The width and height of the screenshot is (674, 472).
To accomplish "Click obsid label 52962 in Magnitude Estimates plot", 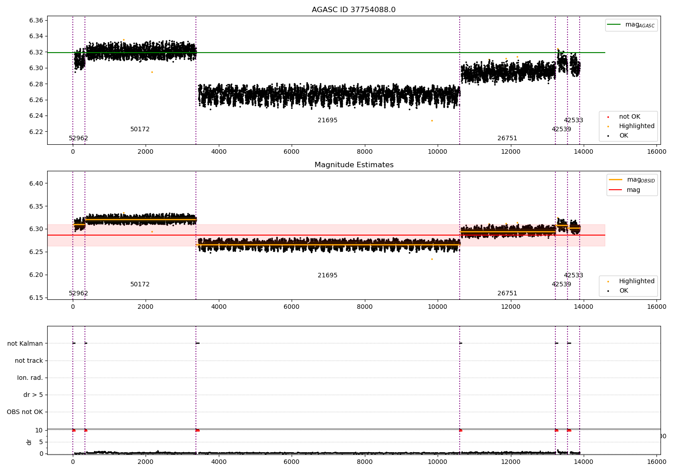I will coord(78,294).
